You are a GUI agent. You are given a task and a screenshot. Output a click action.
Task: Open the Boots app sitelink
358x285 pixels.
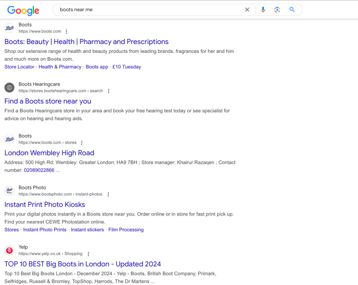tap(97, 67)
